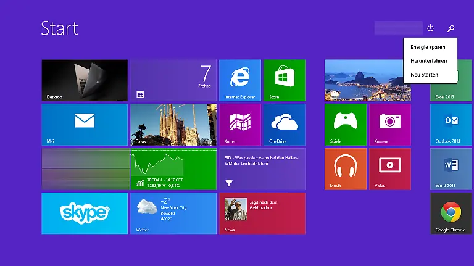This screenshot has height=266, width=474.
Task: Open the Rio night cityscape photo tile
Action: [x=368, y=80]
